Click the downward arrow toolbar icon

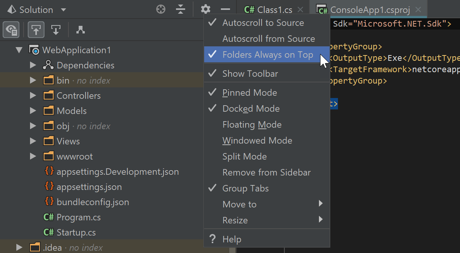pyautogui.click(x=56, y=30)
